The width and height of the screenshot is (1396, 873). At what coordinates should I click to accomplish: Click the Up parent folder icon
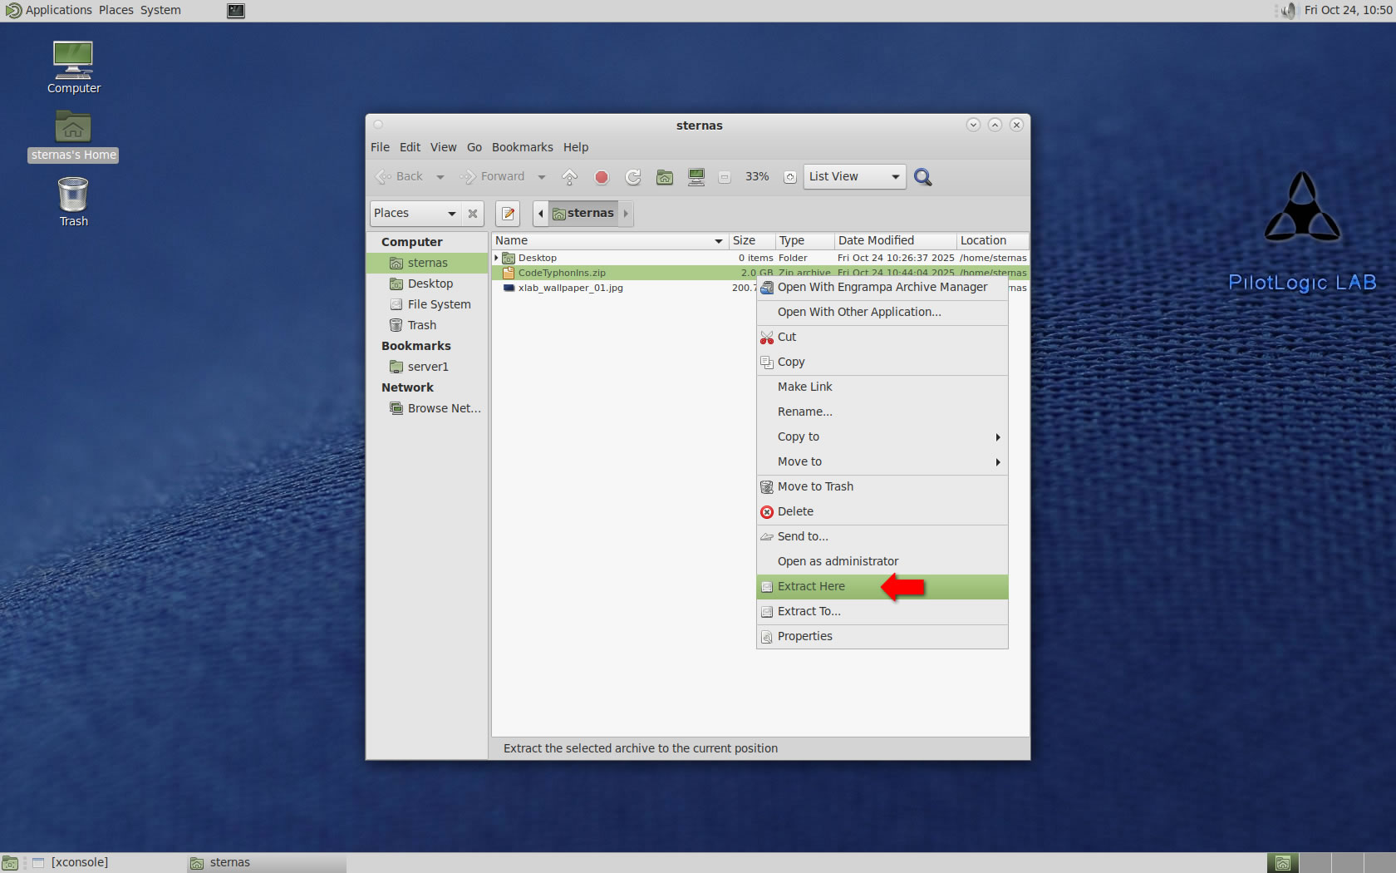pyautogui.click(x=569, y=177)
